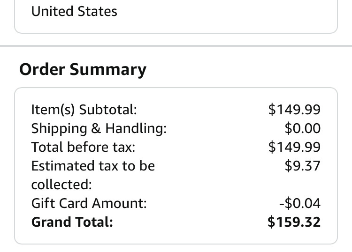Click the Summary word in the heading
Image resolution: width=352 pixels, height=252 pixels.
coord(108,70)
